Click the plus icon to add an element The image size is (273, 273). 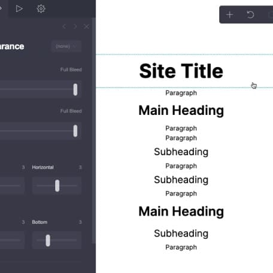coord(229,15)
